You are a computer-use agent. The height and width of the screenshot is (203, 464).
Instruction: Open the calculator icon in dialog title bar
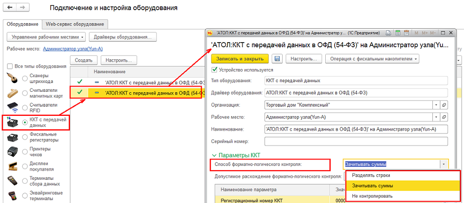click(398, 33)
